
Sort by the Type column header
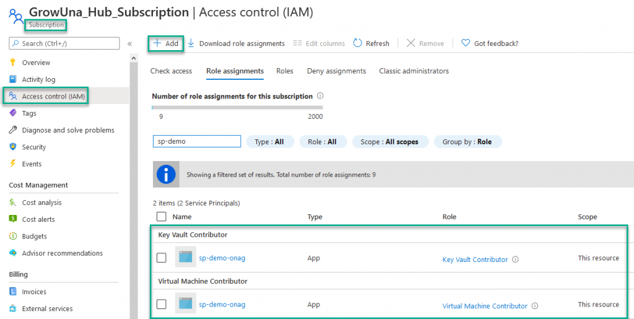pyautogui.click(x=315, y=217)
